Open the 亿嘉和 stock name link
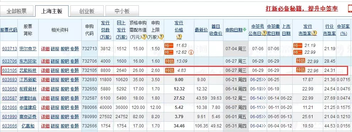This screenshot has height=132, width=352. (x=28, y=126)
